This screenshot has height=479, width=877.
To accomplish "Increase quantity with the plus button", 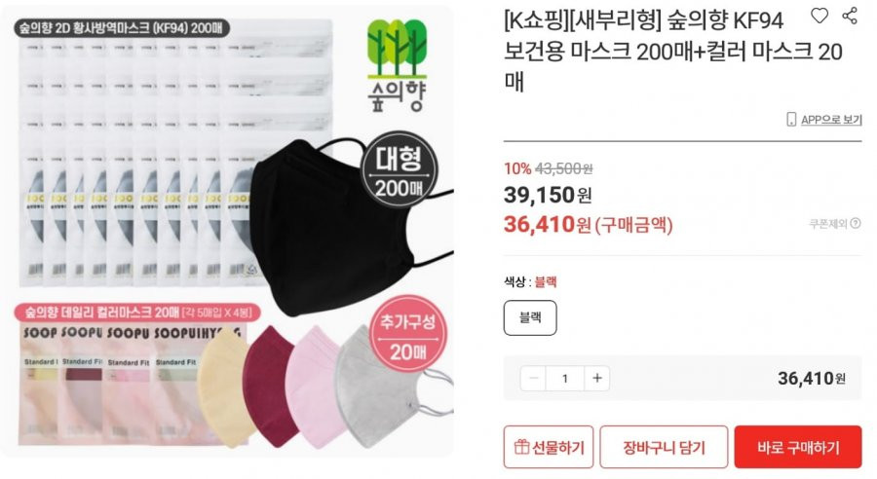I will (596, 379).
